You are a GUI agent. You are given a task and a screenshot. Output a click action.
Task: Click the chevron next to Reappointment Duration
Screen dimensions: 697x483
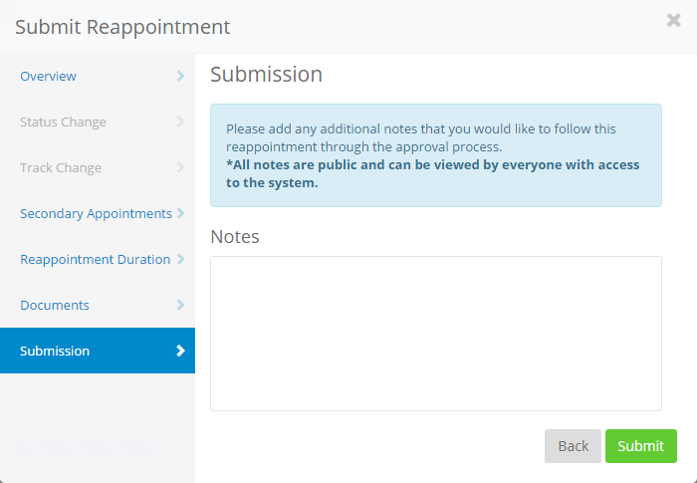(180, 259)
